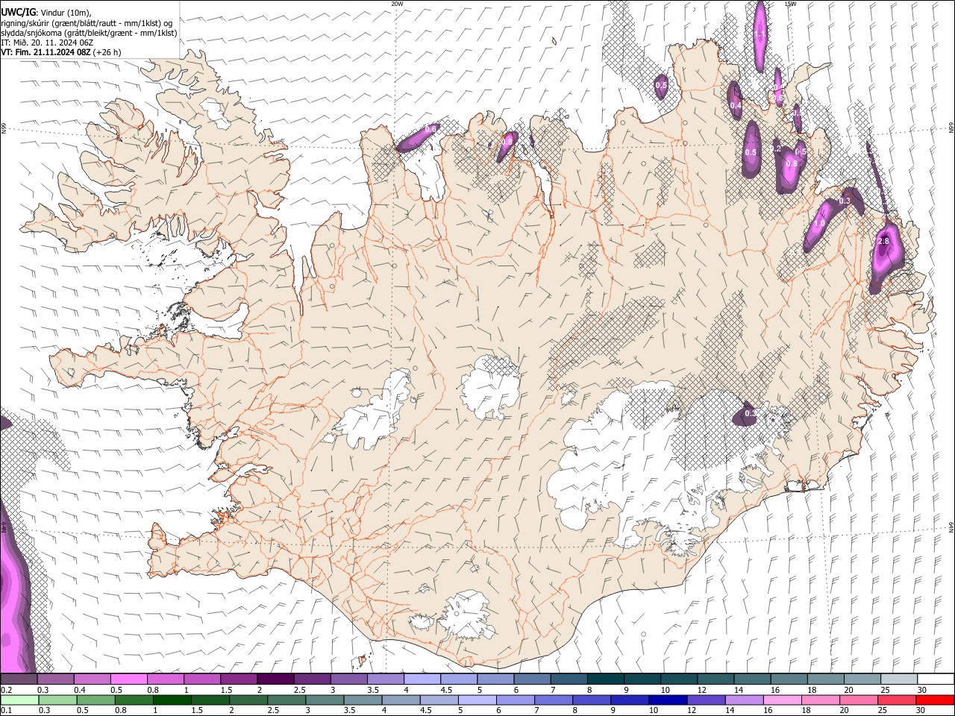Bottom legend row: click the swatch starting at 1

coord(172,700)
